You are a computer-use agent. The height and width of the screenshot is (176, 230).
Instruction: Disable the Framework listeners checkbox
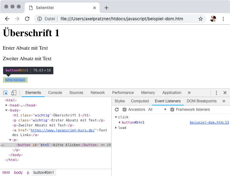(172, 110)
